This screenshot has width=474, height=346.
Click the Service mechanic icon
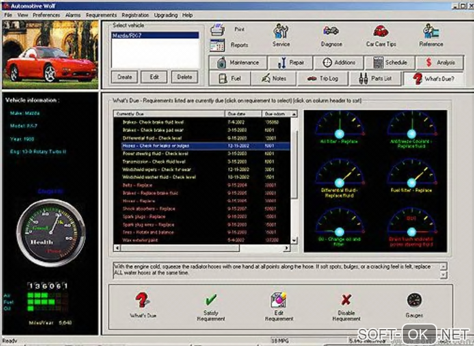[281, 32]
